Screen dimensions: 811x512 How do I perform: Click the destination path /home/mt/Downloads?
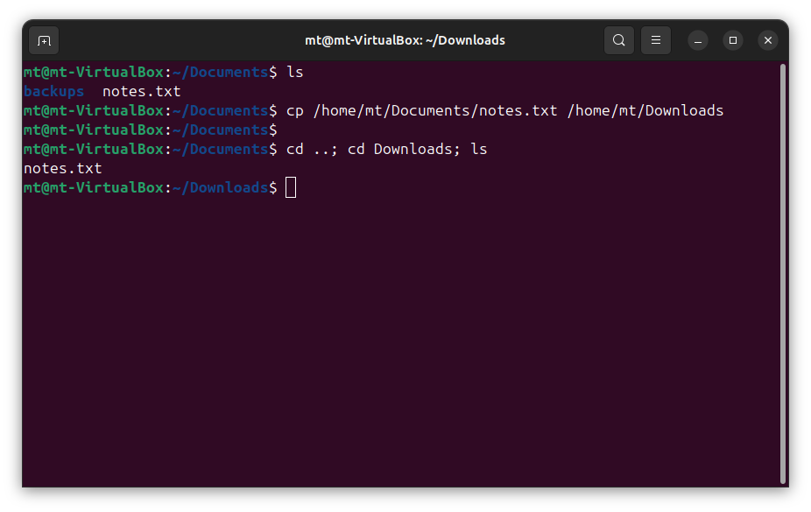click(x=645, y=110)
